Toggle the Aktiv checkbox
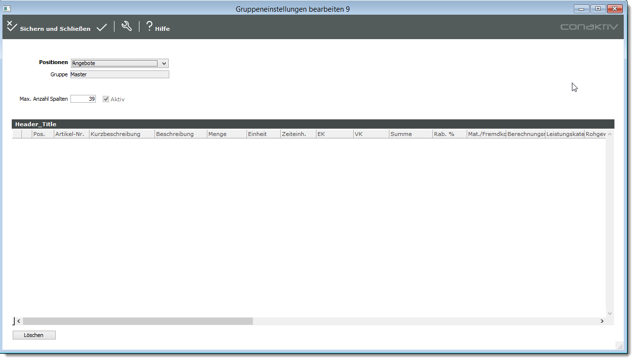Screen dimensions: 635x361 pyautogui.click(x=106, y=99)
